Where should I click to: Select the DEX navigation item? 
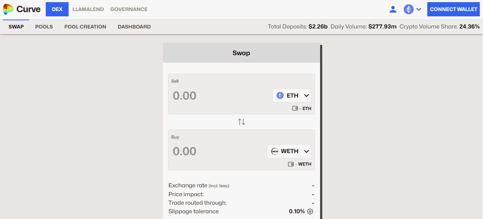pos(57,9)
